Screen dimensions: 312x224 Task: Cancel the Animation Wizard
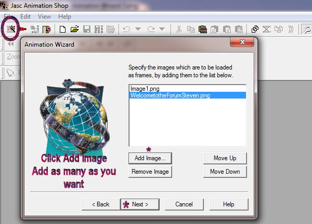(x=184, y=204)
